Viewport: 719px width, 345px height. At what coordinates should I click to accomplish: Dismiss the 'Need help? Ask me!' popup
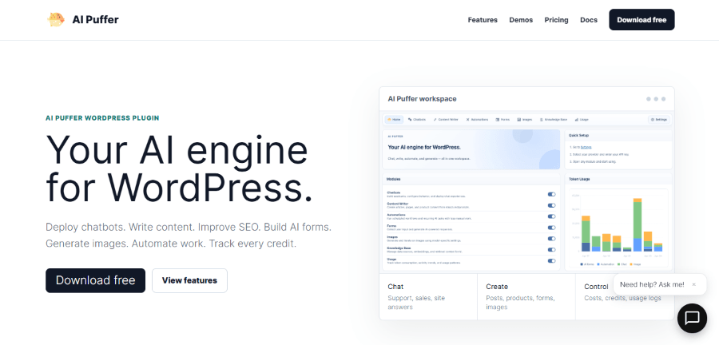tap(693, 284)
